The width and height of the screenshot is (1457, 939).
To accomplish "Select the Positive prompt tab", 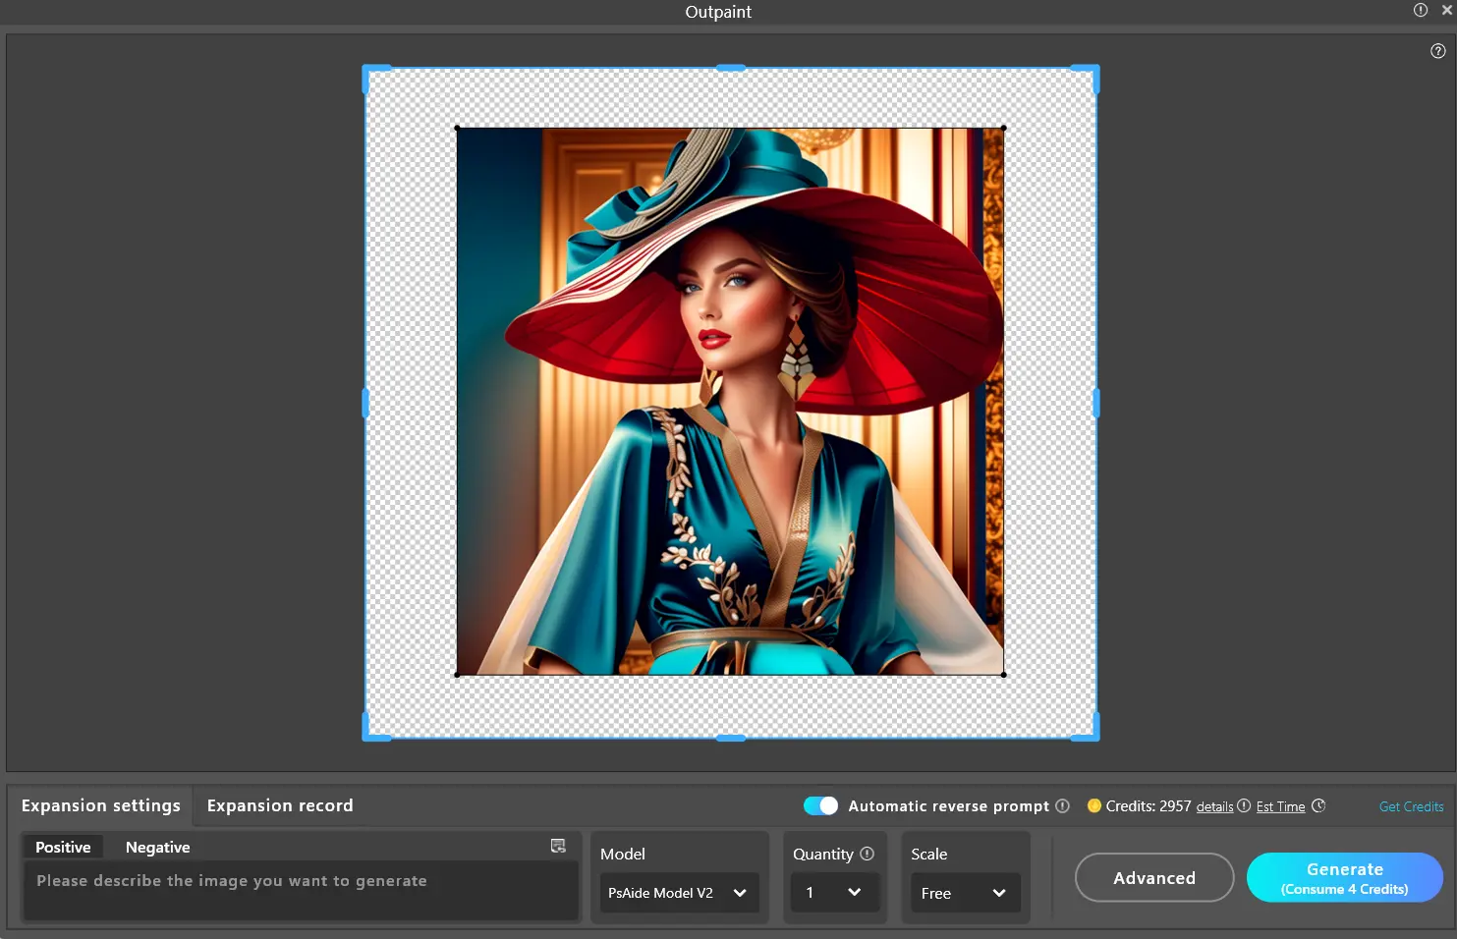I will tap(63, 847).
